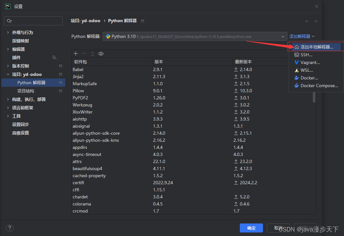The width and height of the screenshot is (344, 236).
Task: Close the settings dialog
Action: (x=317, y=6)
